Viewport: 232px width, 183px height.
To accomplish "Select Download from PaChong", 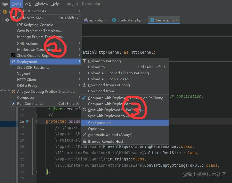I will 125,85.
